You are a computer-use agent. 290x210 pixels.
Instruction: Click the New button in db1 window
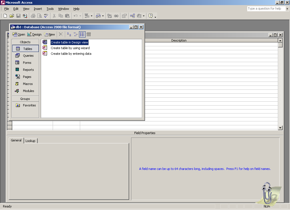point(49,34)
